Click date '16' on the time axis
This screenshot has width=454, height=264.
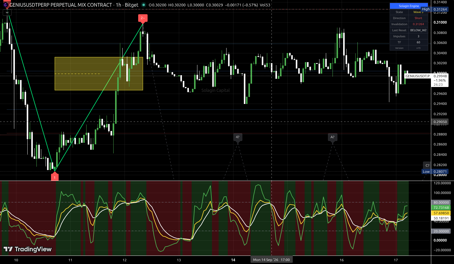click(342, 260)
